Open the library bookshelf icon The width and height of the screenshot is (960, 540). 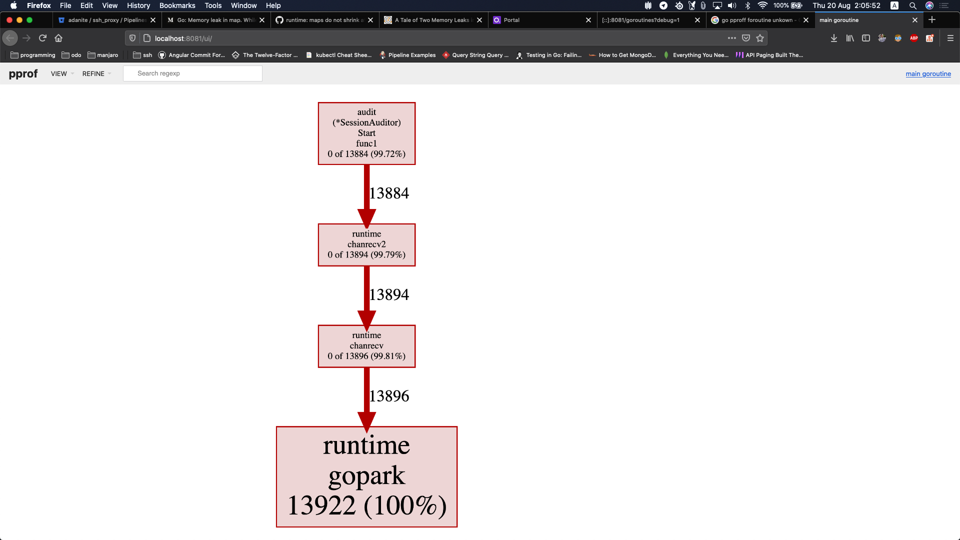click(849, 38)
